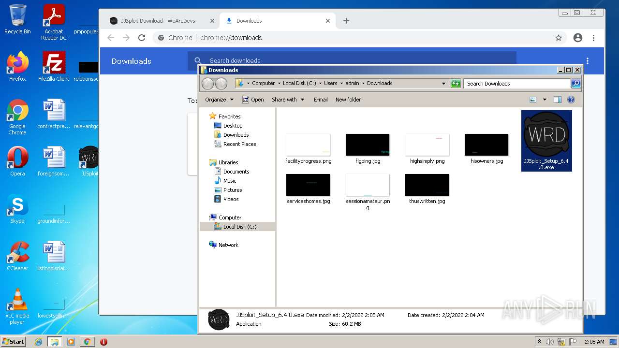Open Chrome three-dot menu
This screenshot has width=619, height=348.
[593, 38]
